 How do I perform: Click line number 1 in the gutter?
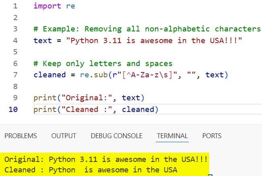click(15, 6)
